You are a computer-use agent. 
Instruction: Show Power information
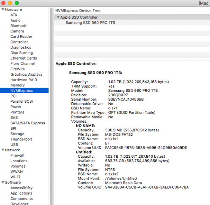coord(16,107)
